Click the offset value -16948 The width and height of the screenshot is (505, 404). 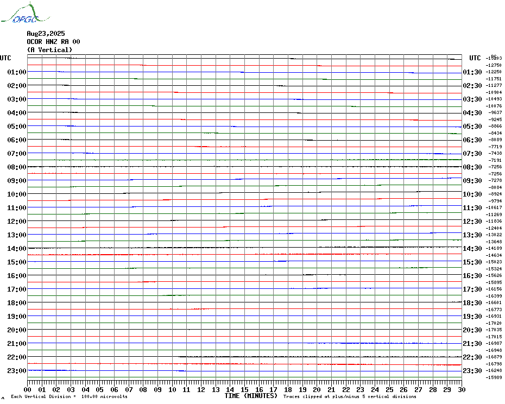click(x=494, y=350)
